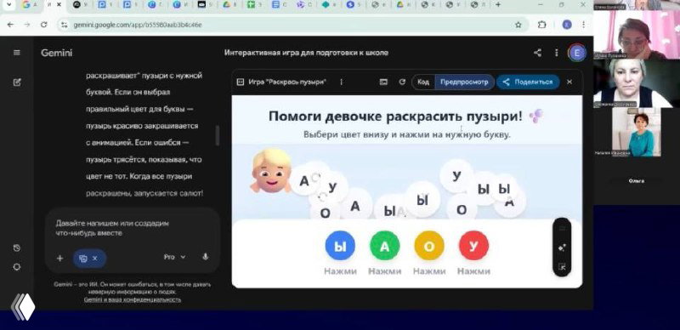Open the Chrome three-dot menu
Image resolution: width=680 pixels, height=330 pixels.
584,25
